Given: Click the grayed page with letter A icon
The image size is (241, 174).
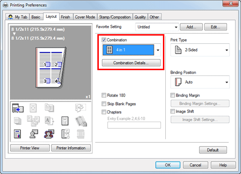Looking at the screenshot, I should (49, 121).
